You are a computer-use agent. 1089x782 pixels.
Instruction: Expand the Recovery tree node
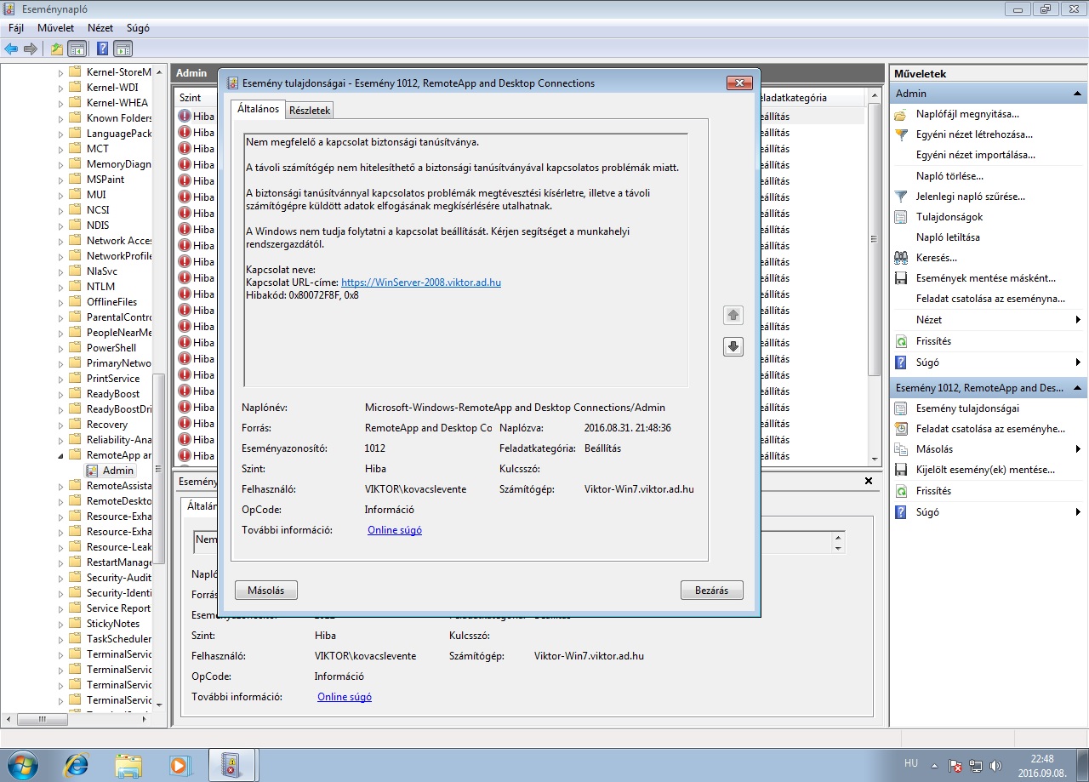(60, 425)
